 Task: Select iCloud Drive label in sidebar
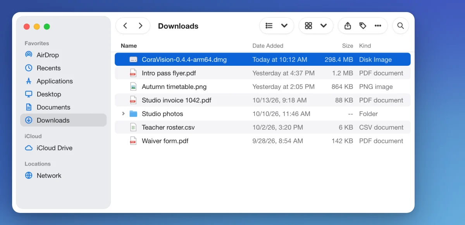[x=55, y=148]
